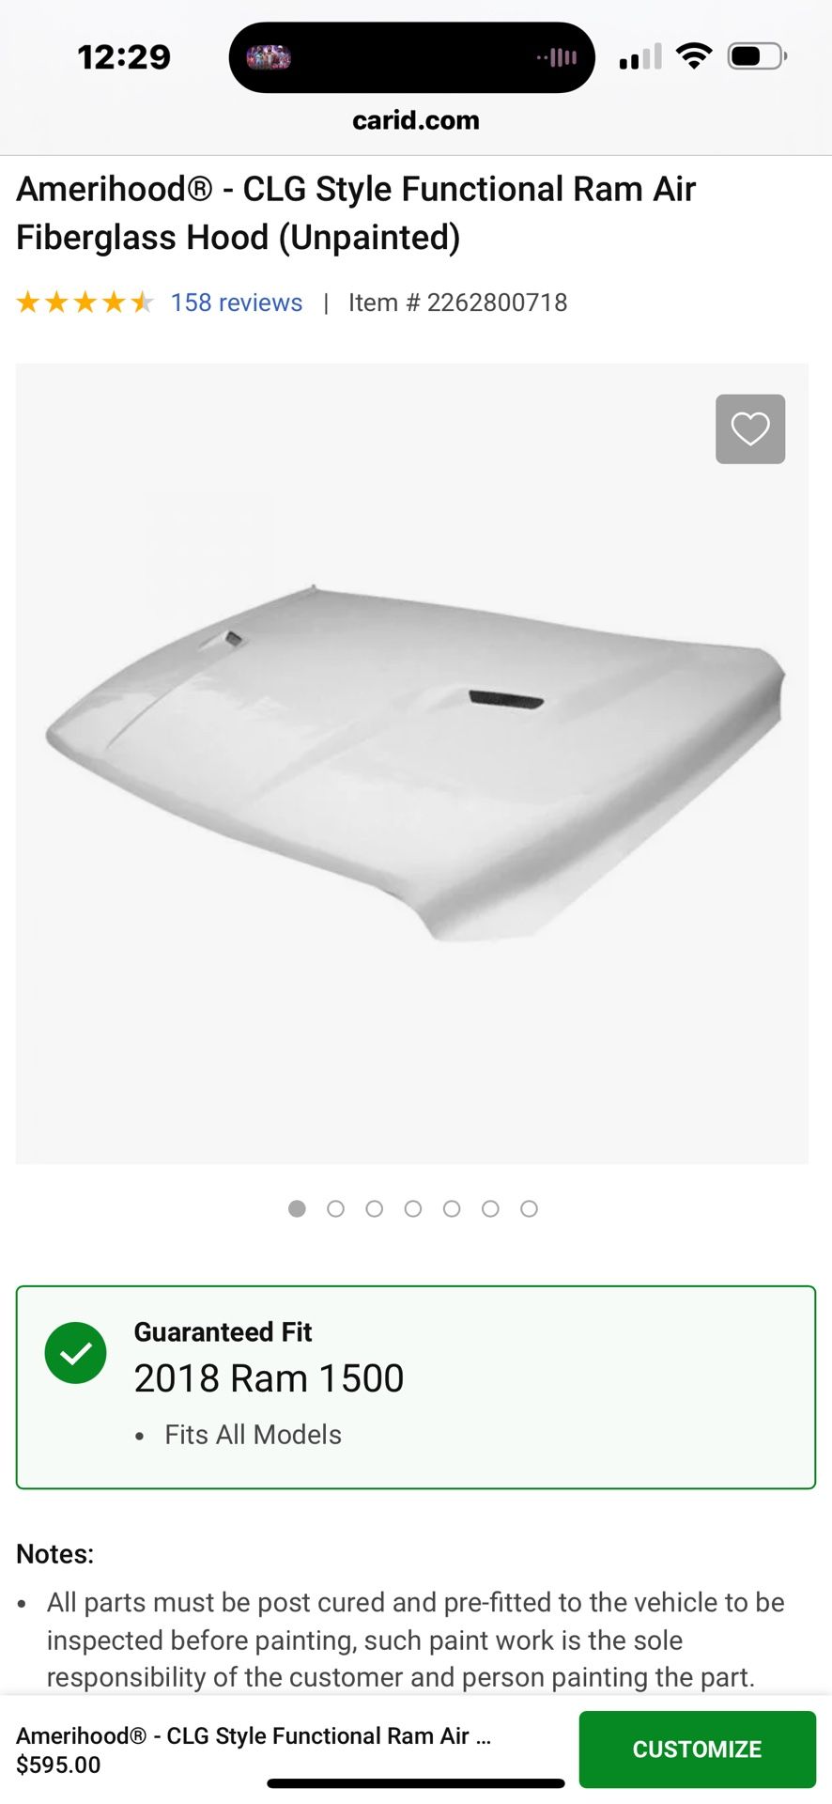Select the second image carousel dot

tap(335, 1208)
